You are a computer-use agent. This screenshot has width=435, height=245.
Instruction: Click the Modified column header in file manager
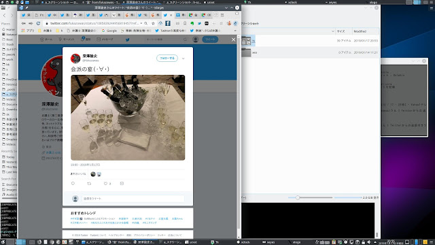click(x=365, y=31)
